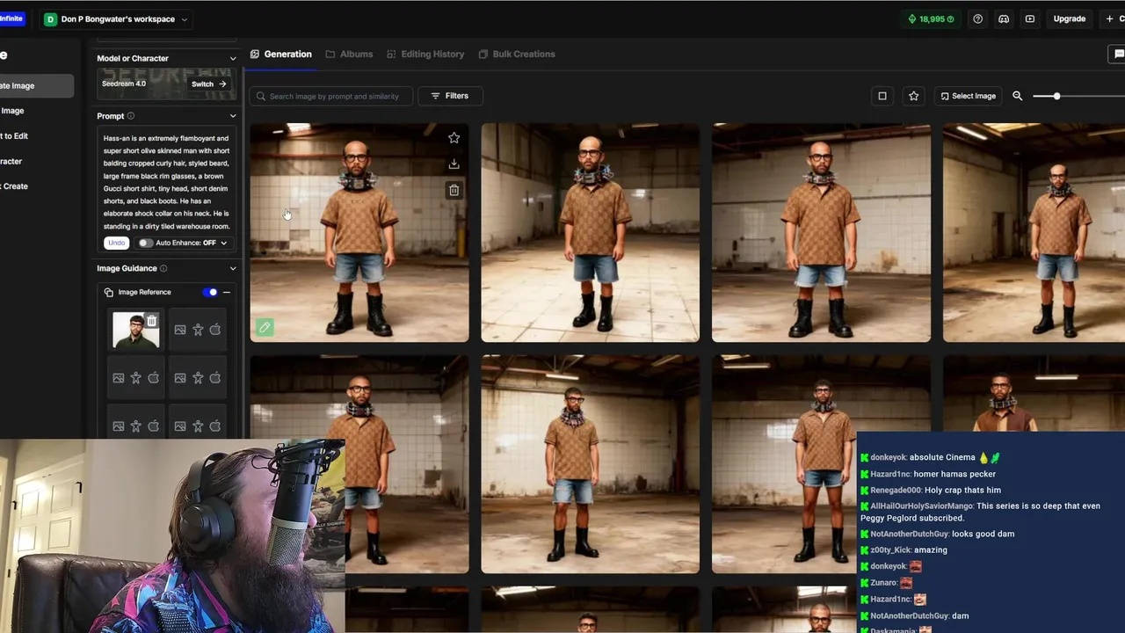Toggle Auto Enhance switch on
The width and height of the screenshot is (1125, 633).
[145, 243]
